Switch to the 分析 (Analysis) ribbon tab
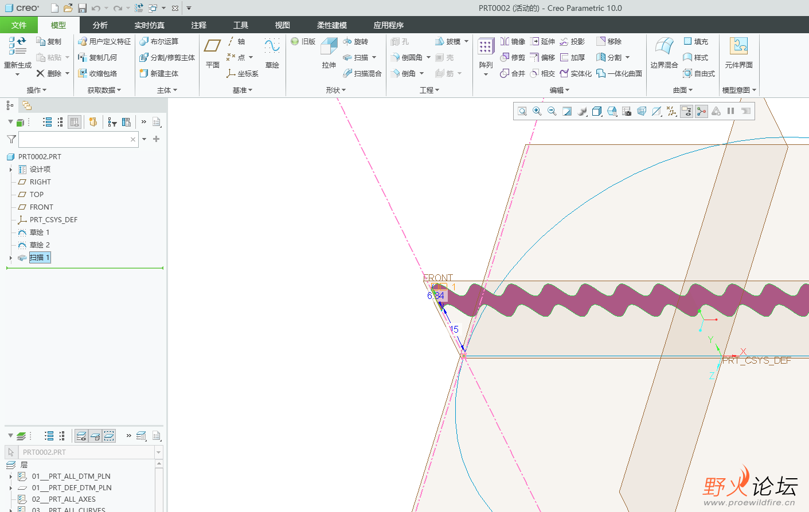 point(100,25)
